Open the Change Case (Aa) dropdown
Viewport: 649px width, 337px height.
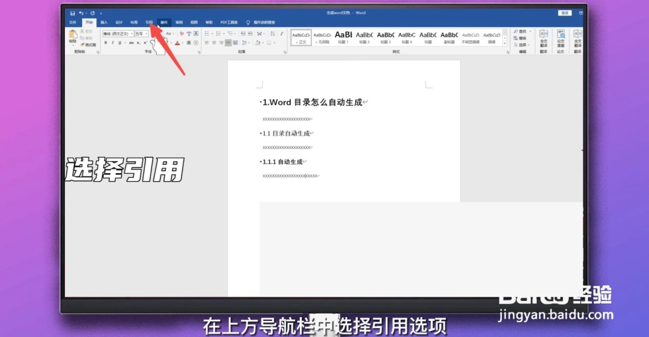tap(169, 34)
